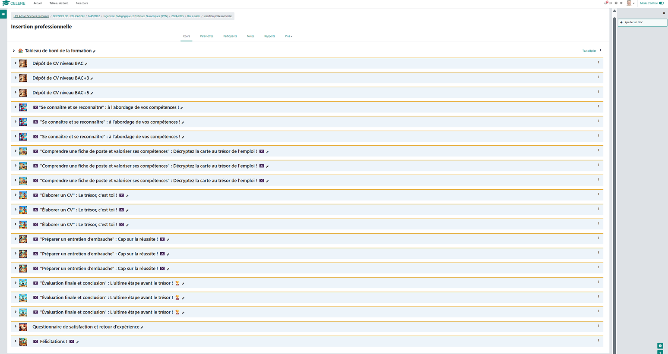Open the kebab menu of 'Dépôt de CV niveau BAC'

coord(599,62)
